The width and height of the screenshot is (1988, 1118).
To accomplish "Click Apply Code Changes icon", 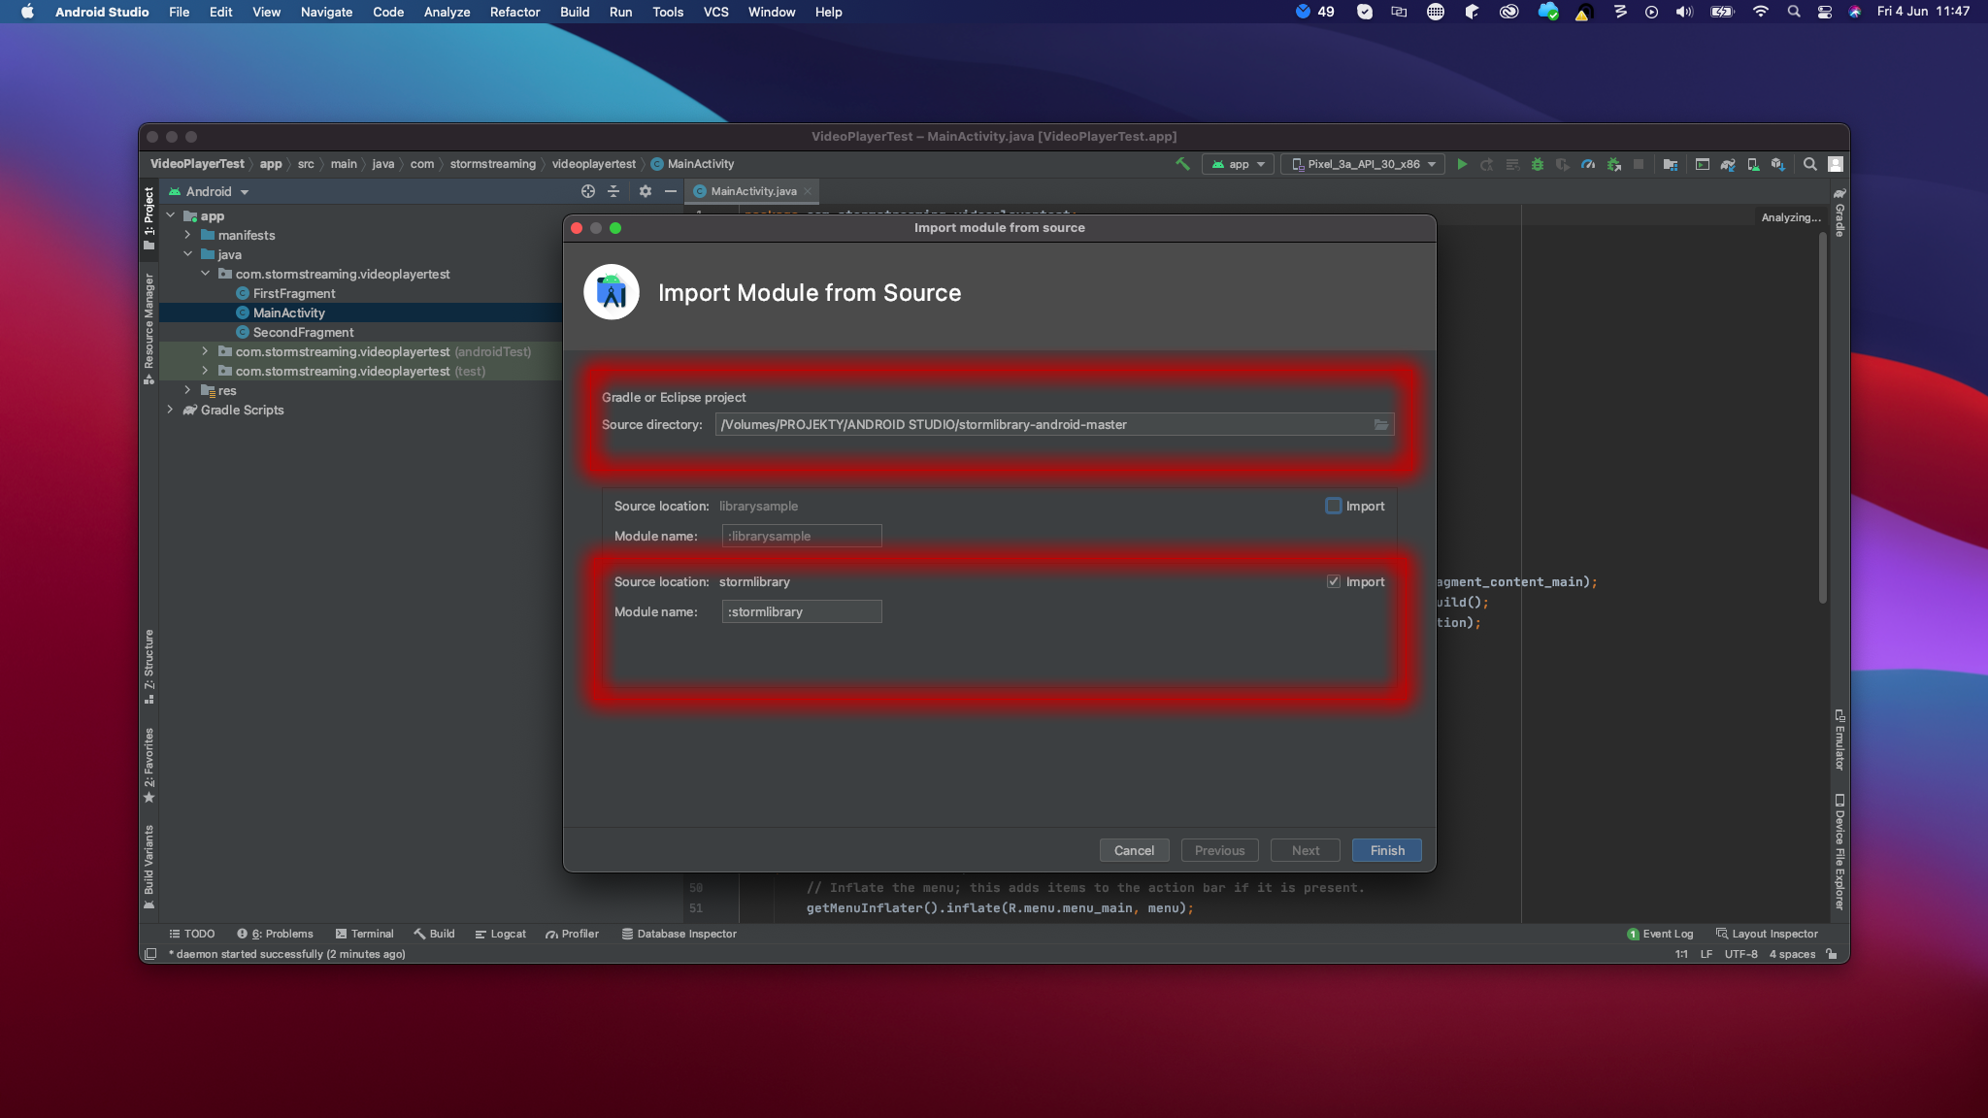I will pos(1512,164).
